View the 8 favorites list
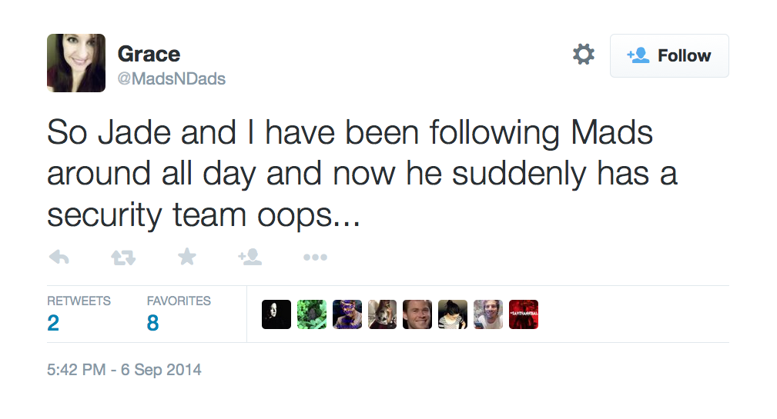The width and height of the screenshot is (777, 419). click(152, 323)
